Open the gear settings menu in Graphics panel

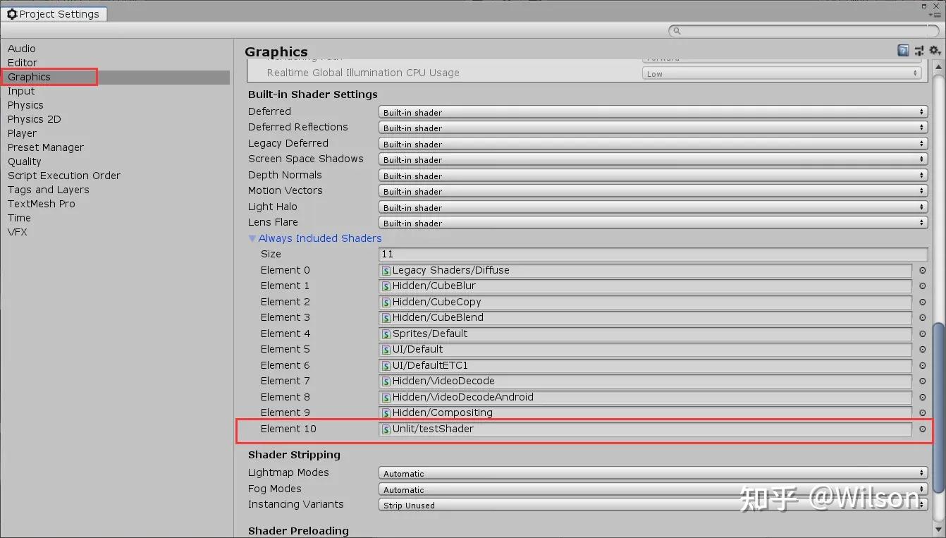(x=934, y=50)
